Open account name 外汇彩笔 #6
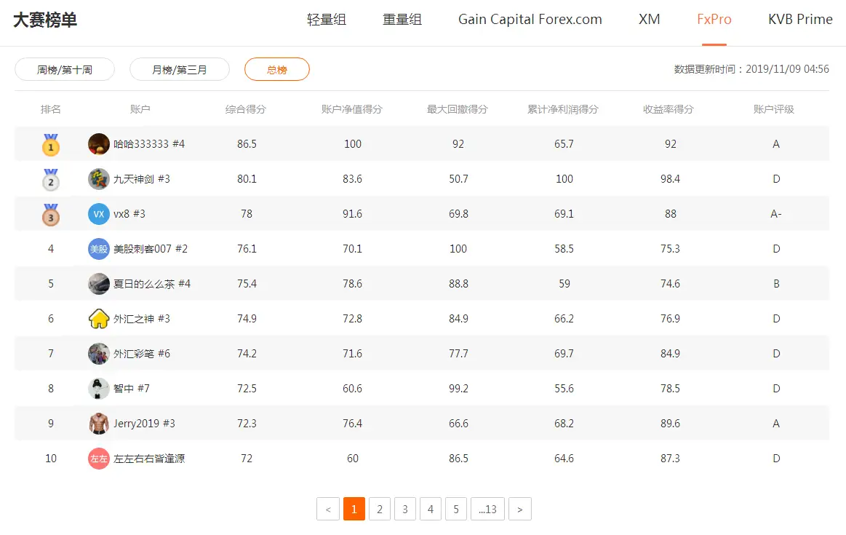This screenshot has height=535, width=846. 141,354
